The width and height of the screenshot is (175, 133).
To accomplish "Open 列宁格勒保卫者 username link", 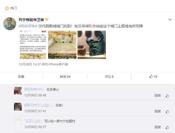I will point(31,20).
